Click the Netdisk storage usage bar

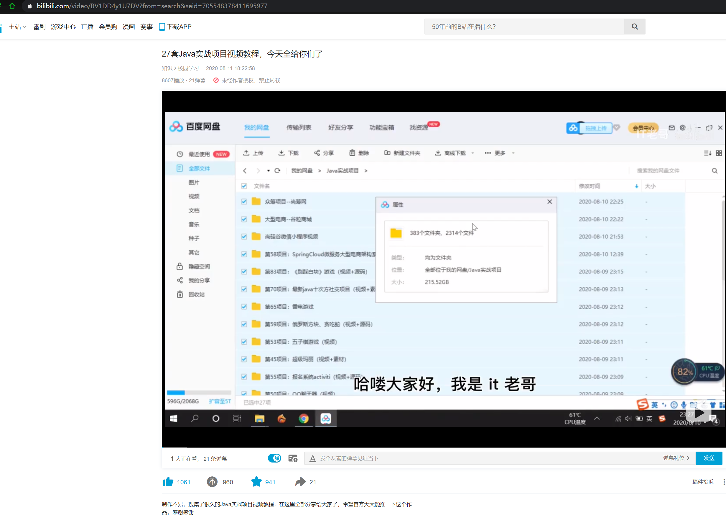pos(199,393)
